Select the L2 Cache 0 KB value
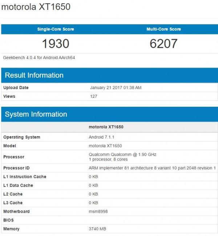Viewport: 218px width, 236px height. 93,194
